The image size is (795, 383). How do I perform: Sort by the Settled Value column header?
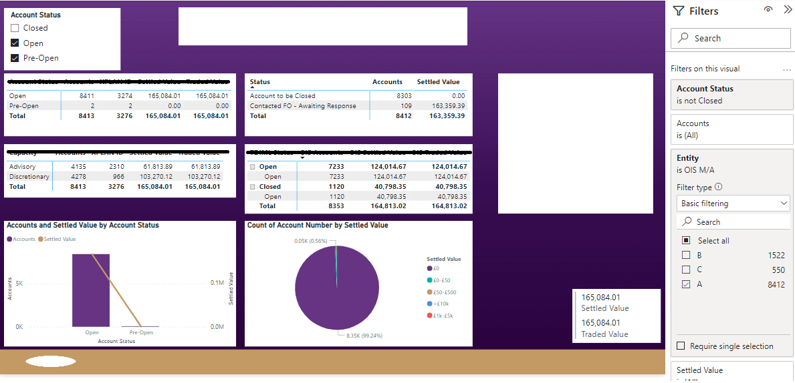tap(438, 81)
